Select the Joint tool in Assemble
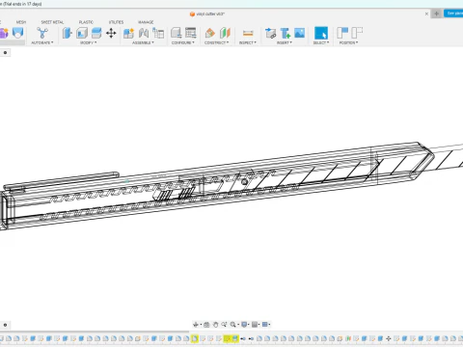463x347 pixels. coord(144,33)
